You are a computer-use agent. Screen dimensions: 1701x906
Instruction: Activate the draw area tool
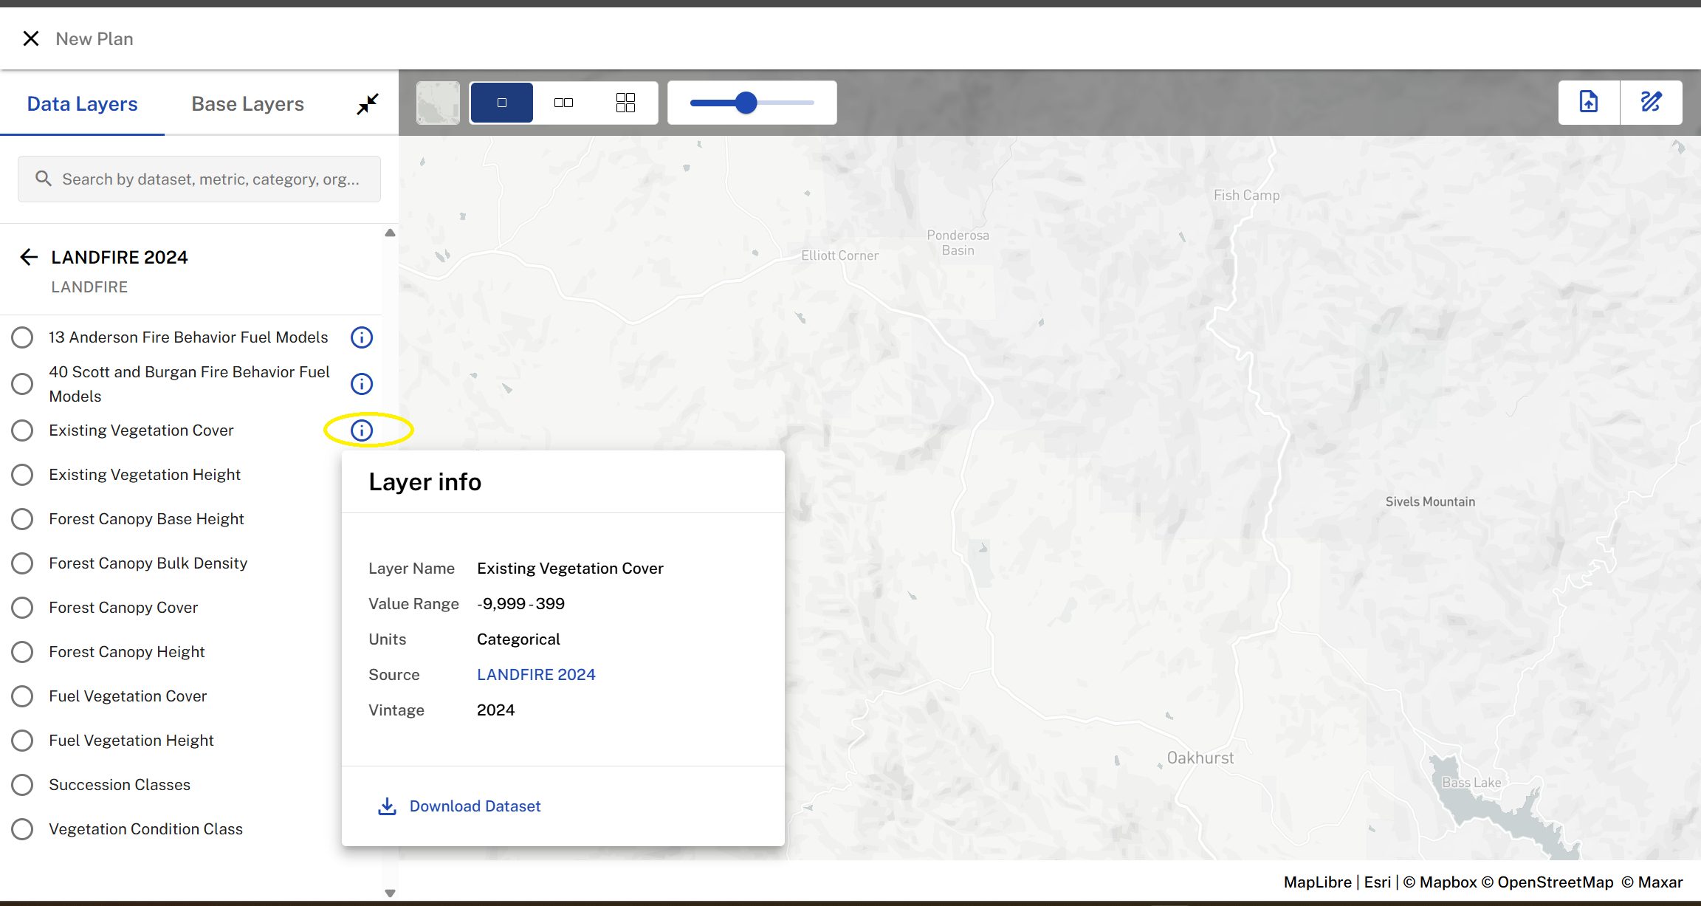click(1651, 102)
